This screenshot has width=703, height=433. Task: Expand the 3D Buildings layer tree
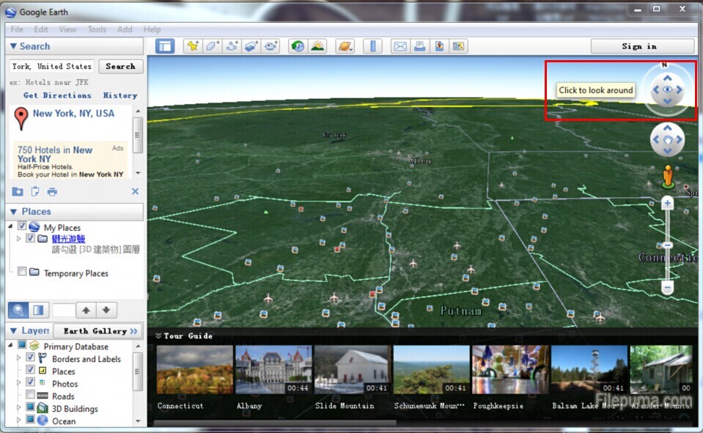(19, 409)
